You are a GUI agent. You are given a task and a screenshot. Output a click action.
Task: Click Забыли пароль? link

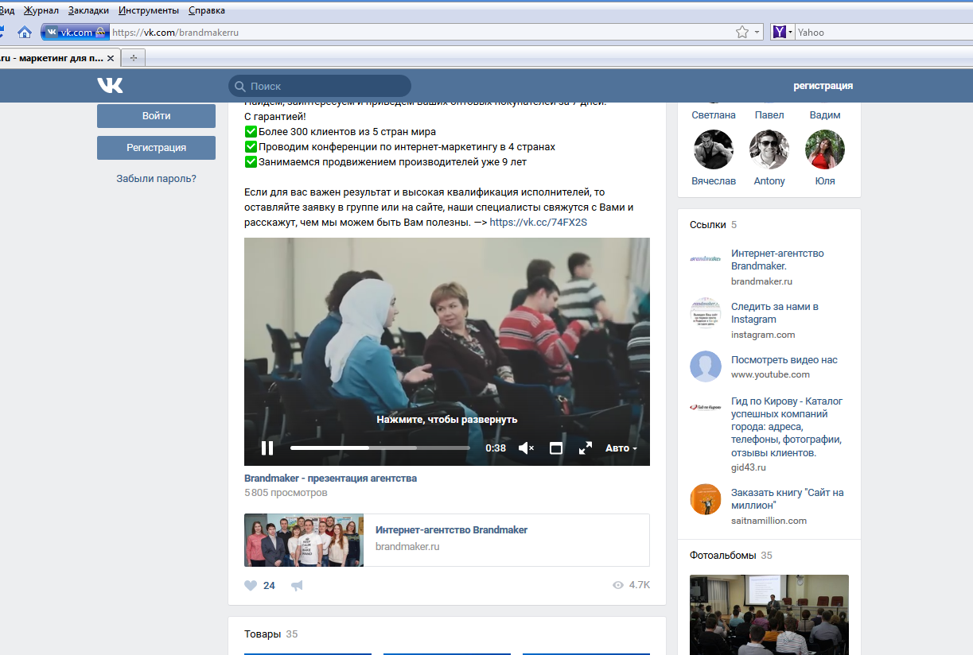[156, 179]
